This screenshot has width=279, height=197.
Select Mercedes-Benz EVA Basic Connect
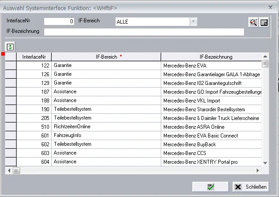pyautogui.click(x=211, y=135)
